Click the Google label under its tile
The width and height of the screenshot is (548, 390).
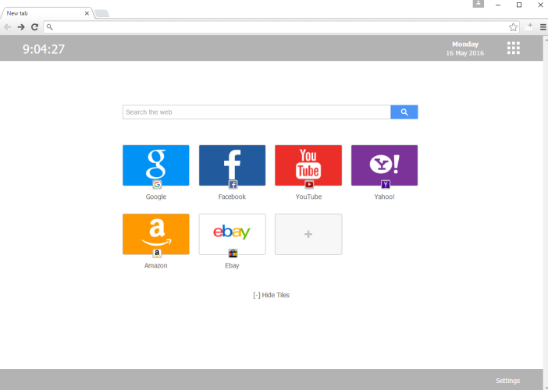(156, 197)
